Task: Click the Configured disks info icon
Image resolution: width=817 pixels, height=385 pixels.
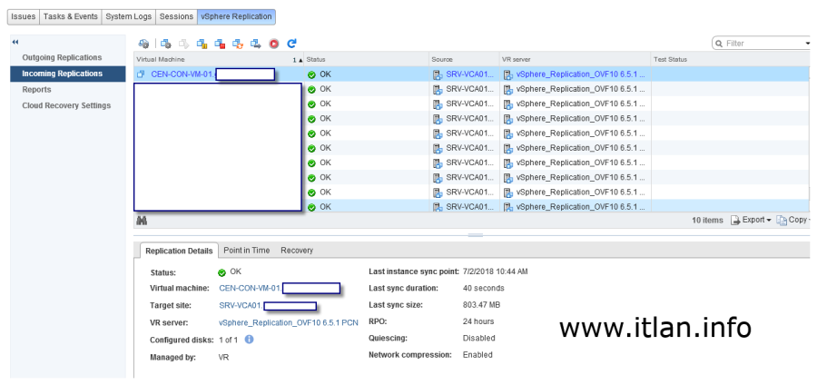Action: coord(250,340)
